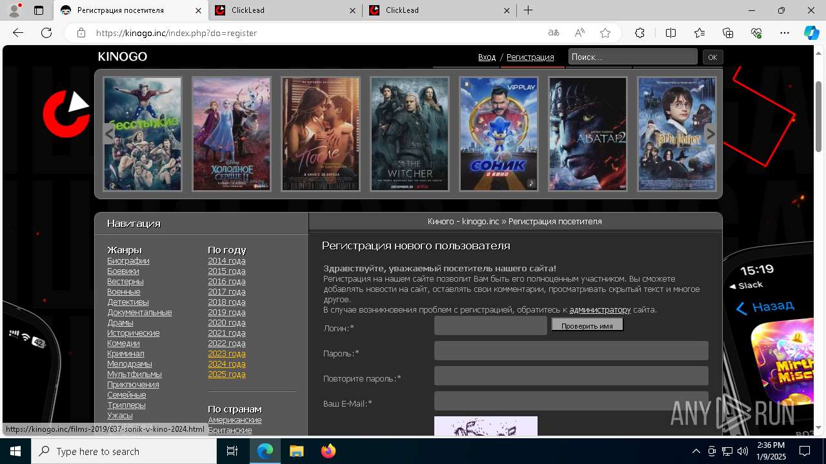Switch to the first ClickLead tab
Image resolution: width=826 pixels, height=464 pixels.
pyautogui.click(x=285, y=10)
